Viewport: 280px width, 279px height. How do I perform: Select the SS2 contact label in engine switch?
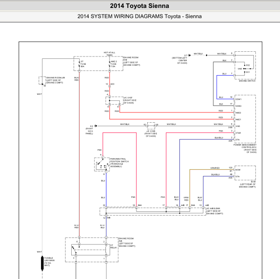[248, 65]
